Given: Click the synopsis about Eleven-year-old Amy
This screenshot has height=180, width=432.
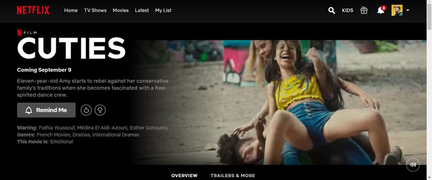Looking at the screenshot, I should point(93,88).
